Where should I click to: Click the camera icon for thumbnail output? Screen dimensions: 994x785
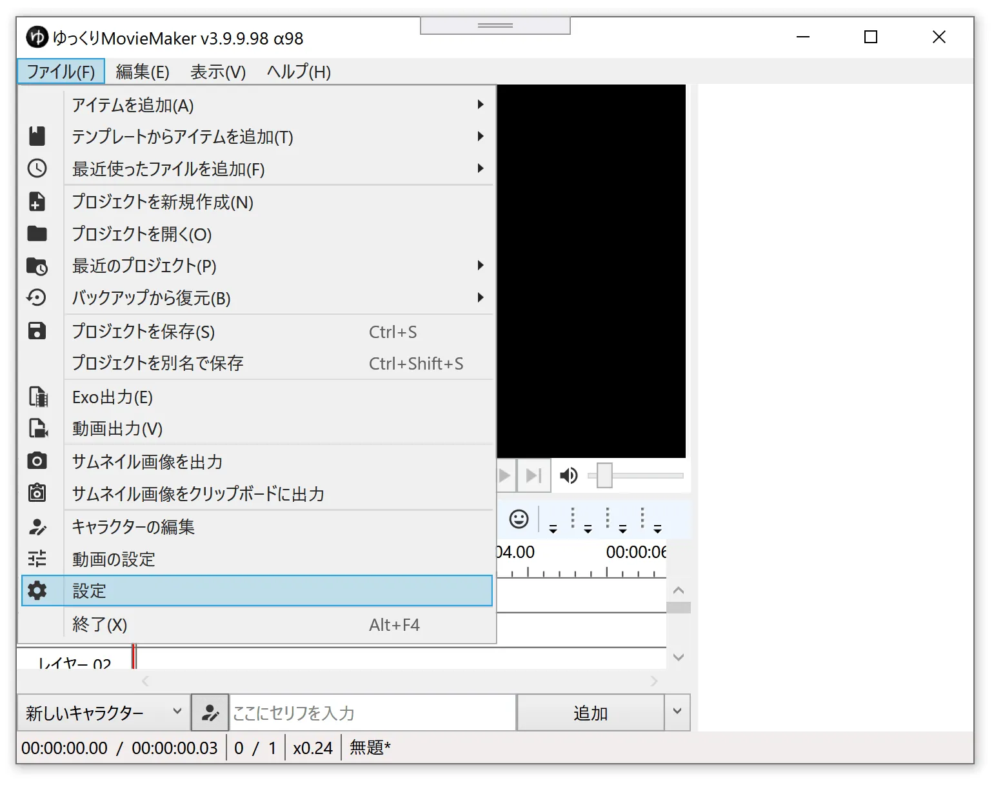(x=37, y=461)
